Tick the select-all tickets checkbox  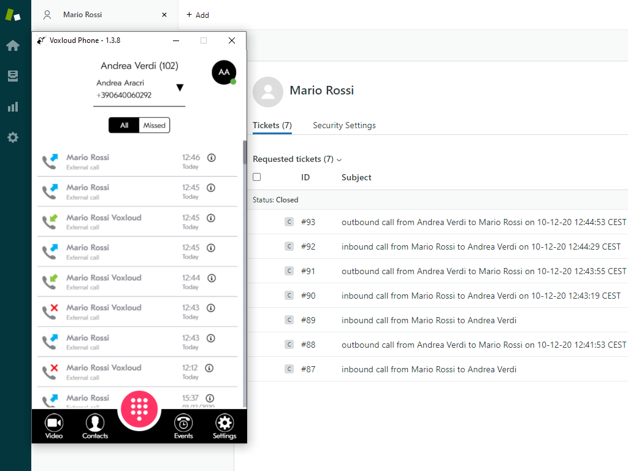point(257,177)
